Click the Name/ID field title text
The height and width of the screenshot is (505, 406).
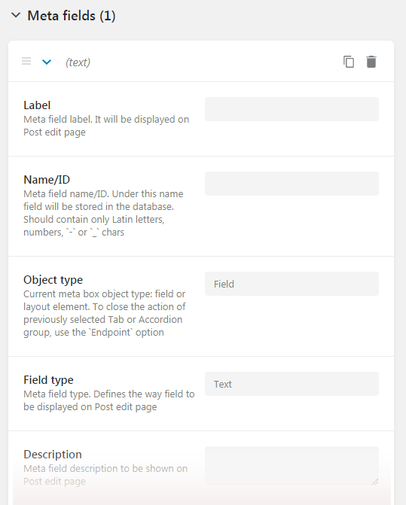click(47, 180)
